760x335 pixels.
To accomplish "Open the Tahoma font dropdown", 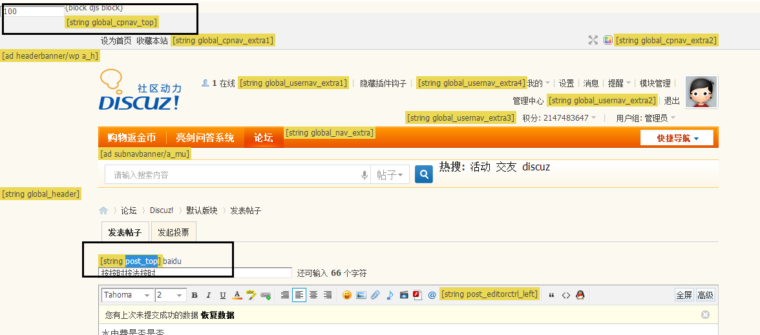I will coord(127,295).
